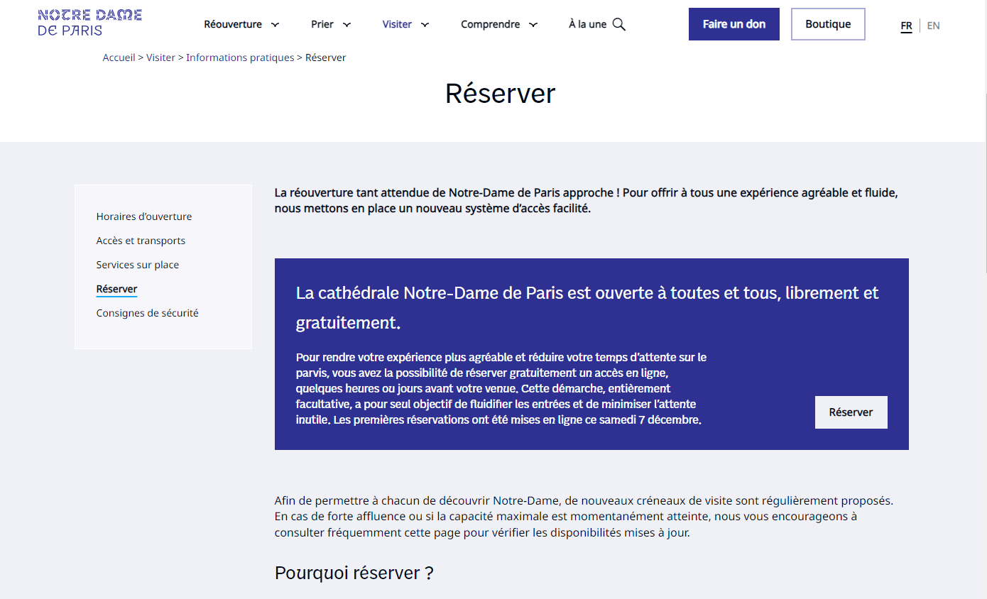Open search via the magnifying glass icon
The width and height of the screenshot is (987, 599).
pyautogui.click(x=619, y=24)
